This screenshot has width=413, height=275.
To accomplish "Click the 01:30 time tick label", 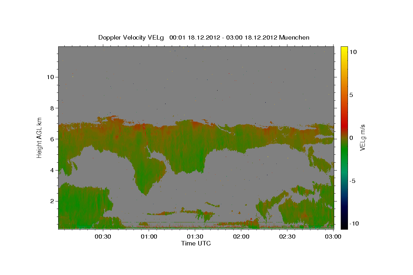I will (x=195, y=237).
